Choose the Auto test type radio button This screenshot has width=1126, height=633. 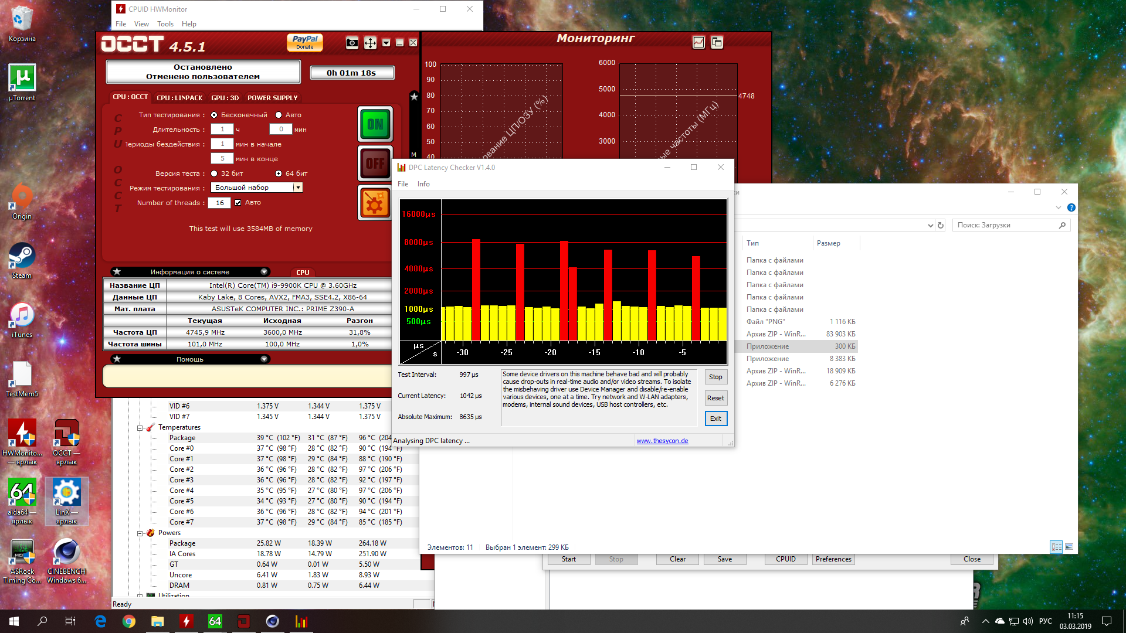[279, 115]
